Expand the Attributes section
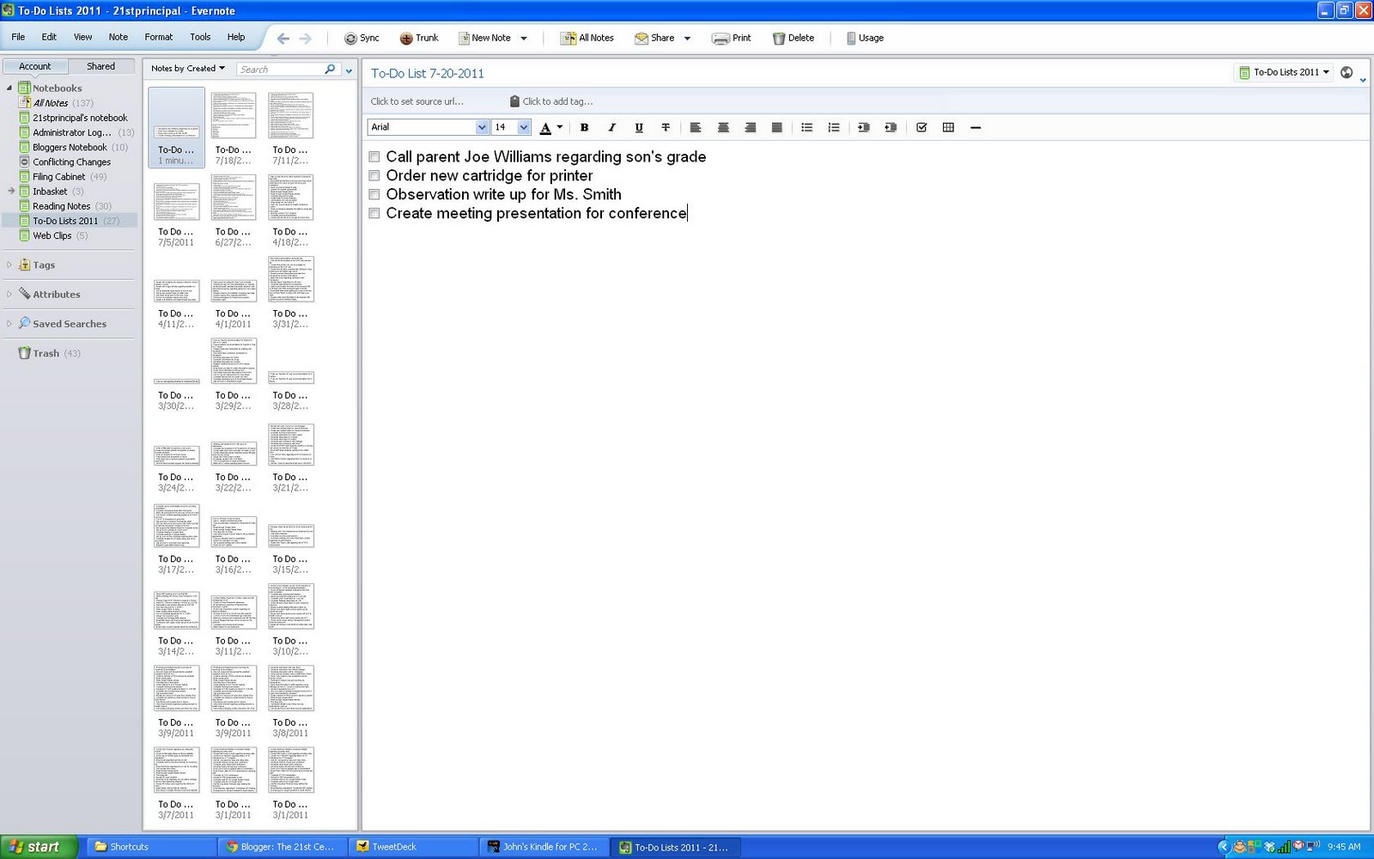This screenshot has width=1374, height=859. point(9,294)
